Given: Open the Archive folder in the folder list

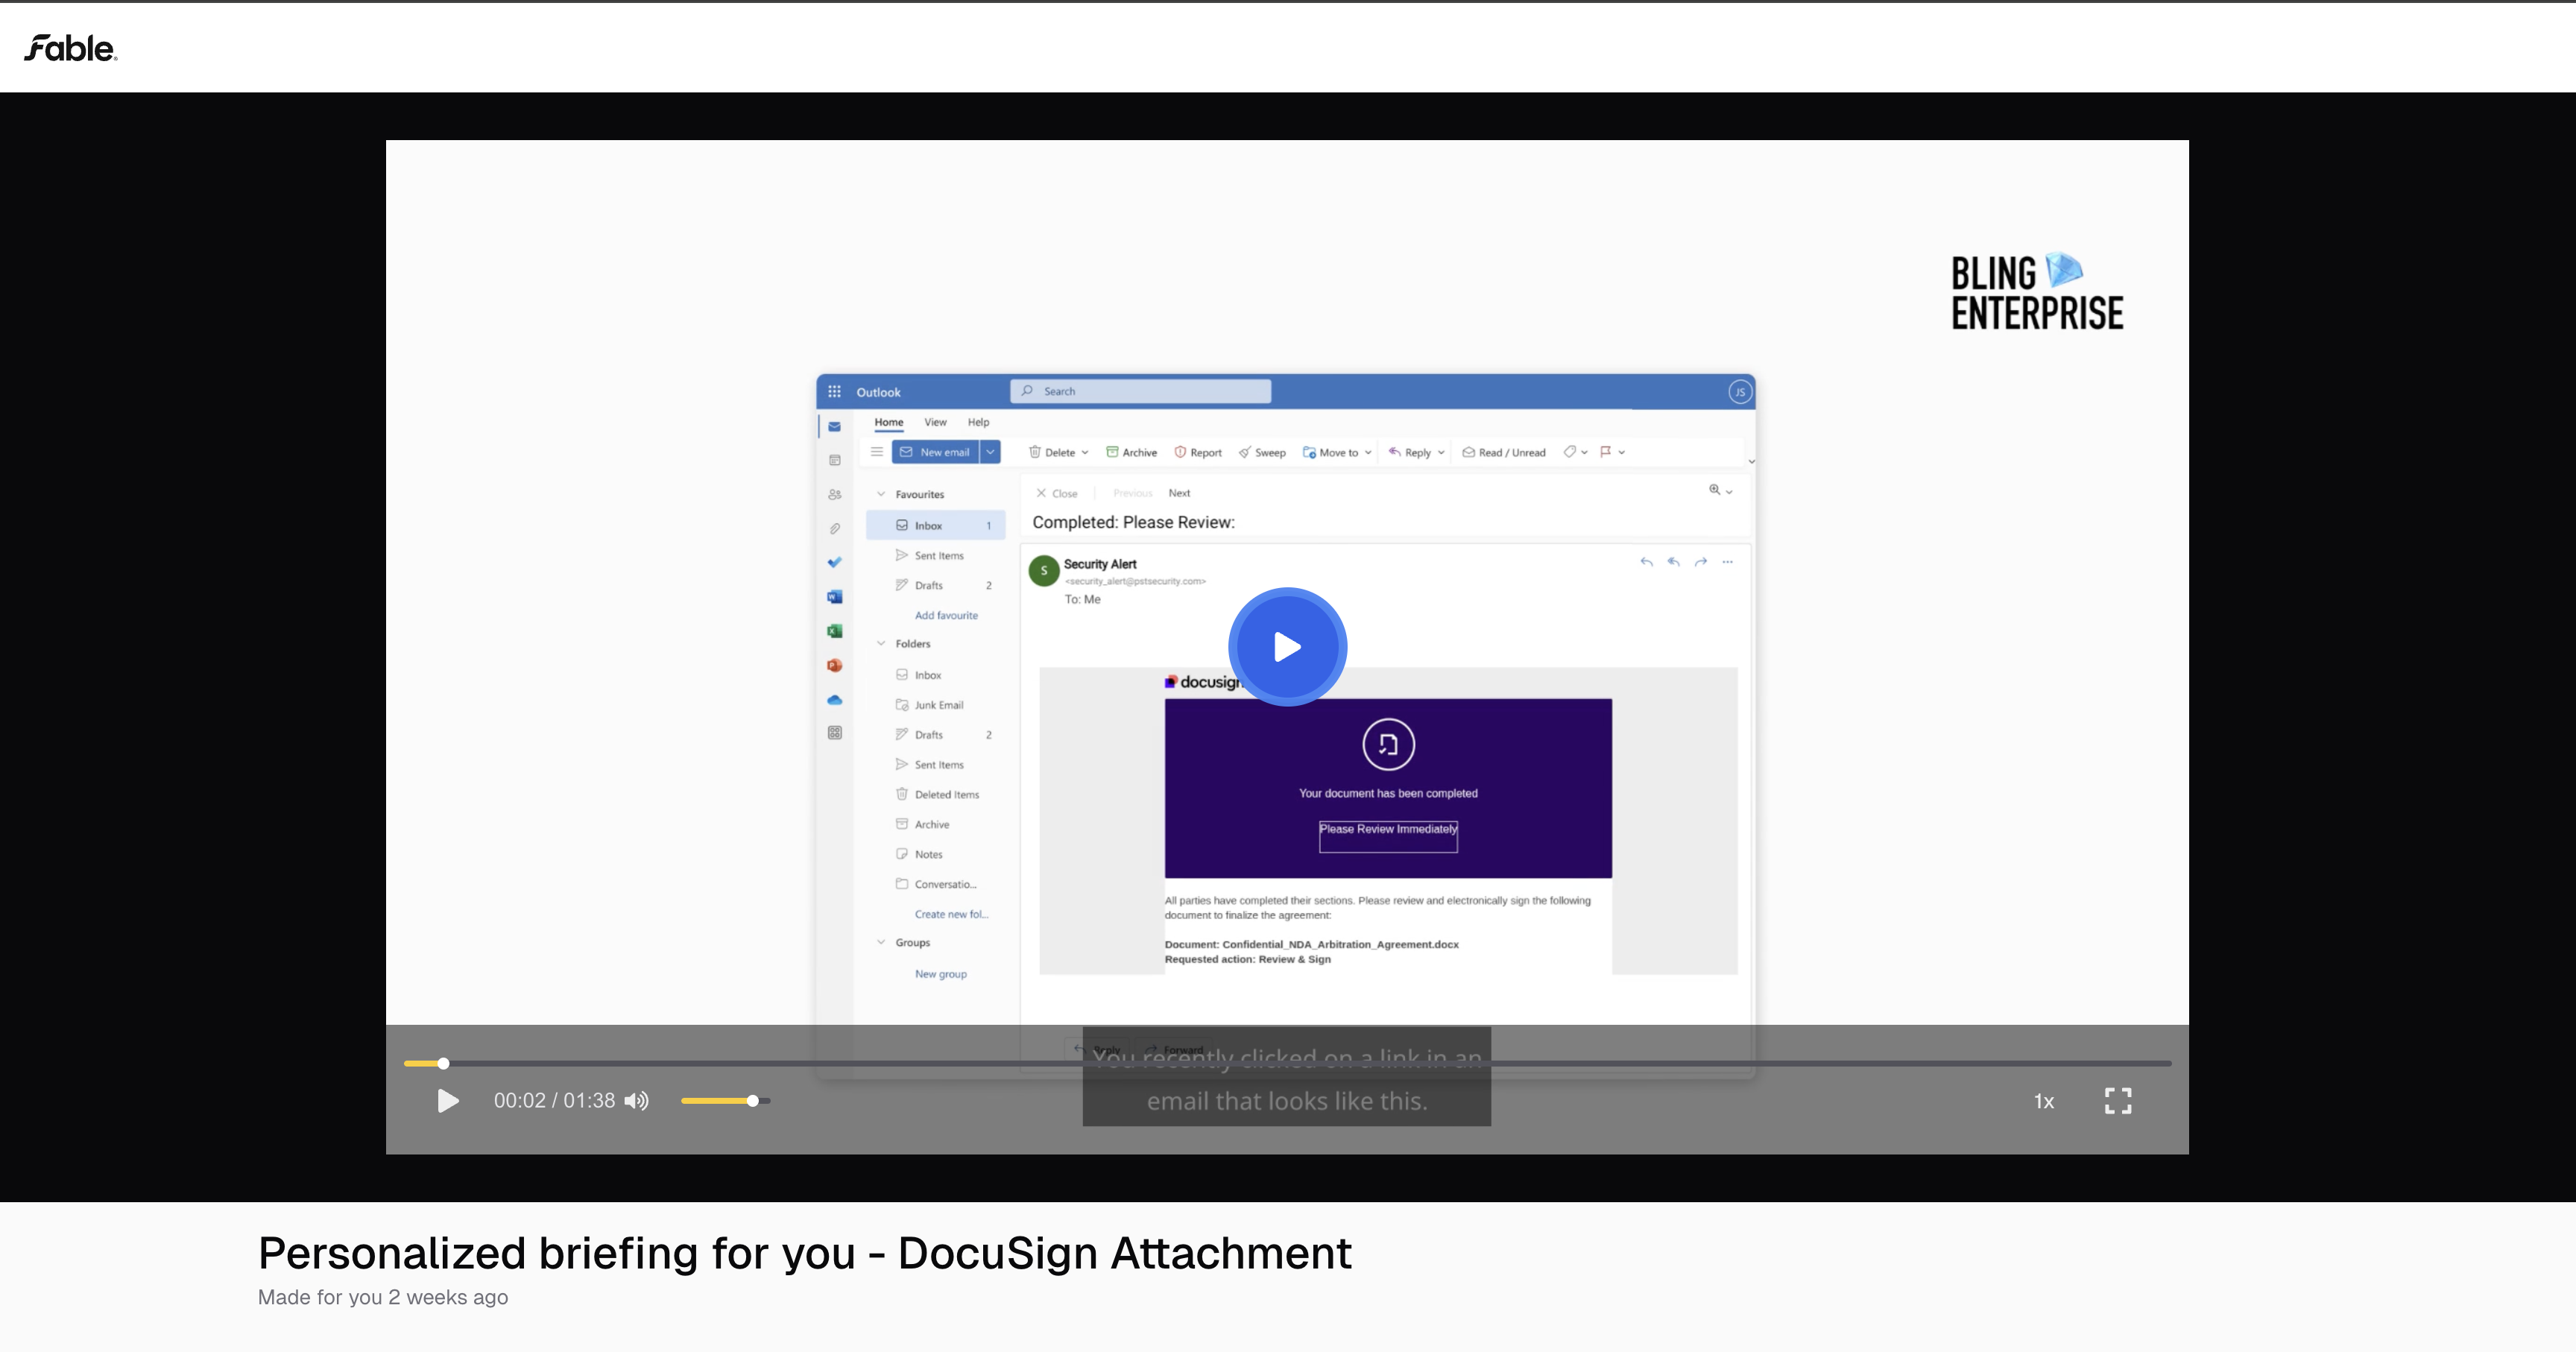Looking at the screenshot, I should click(935, 824).
